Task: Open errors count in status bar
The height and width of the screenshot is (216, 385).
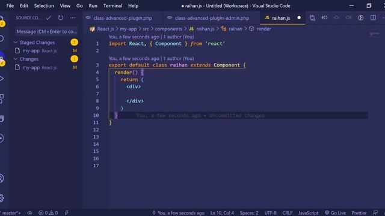Action: (43, 213)
